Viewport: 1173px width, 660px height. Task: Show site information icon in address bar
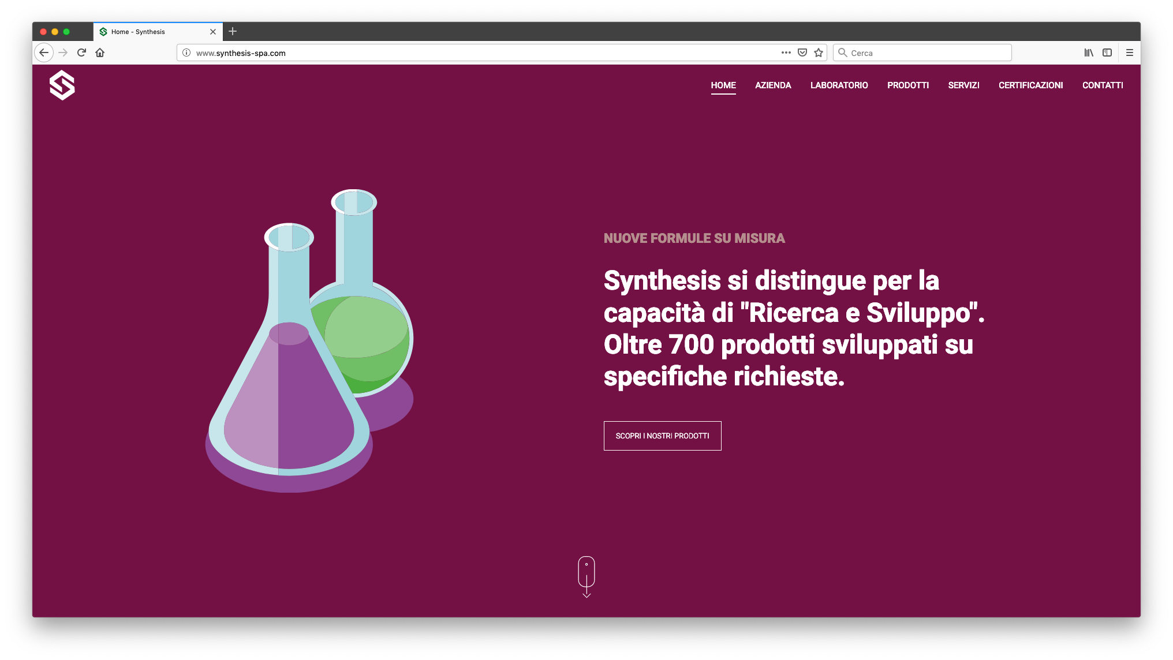[186, 52]
